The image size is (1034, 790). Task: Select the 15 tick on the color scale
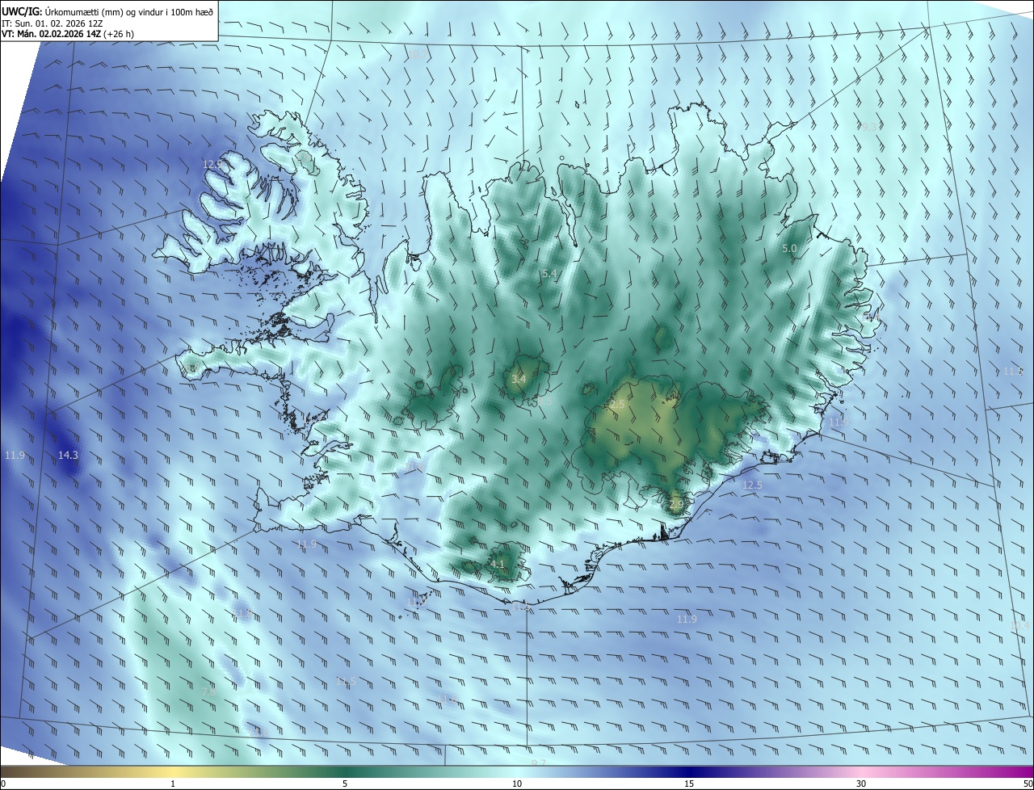689,784
